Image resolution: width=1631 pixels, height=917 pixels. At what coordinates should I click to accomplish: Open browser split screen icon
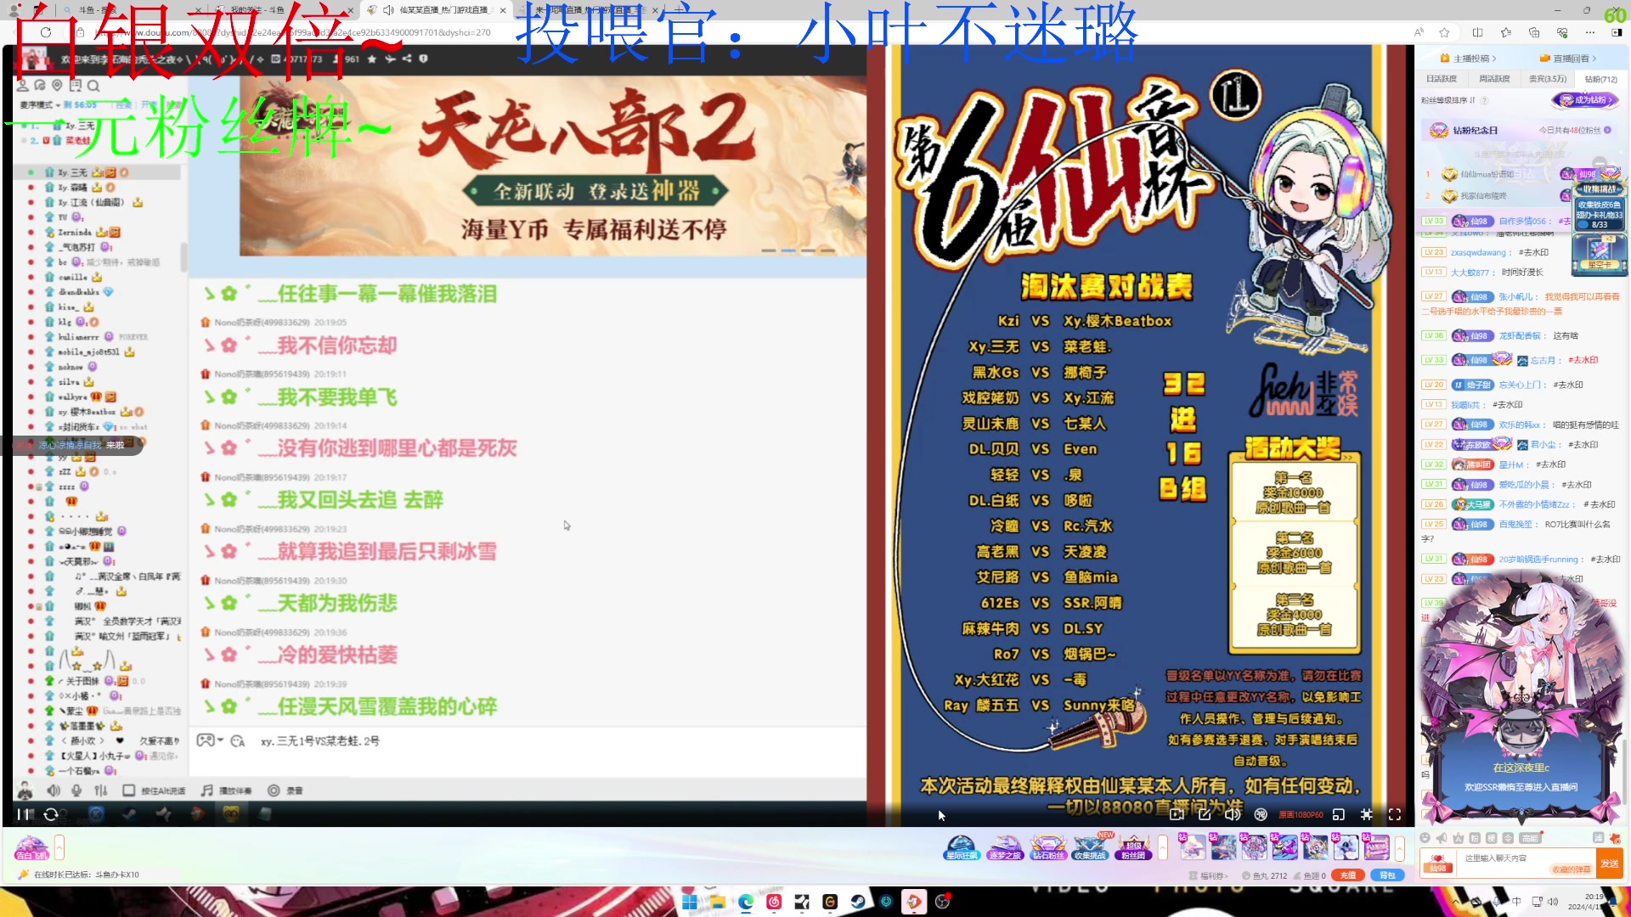[x=1477, y=32]
